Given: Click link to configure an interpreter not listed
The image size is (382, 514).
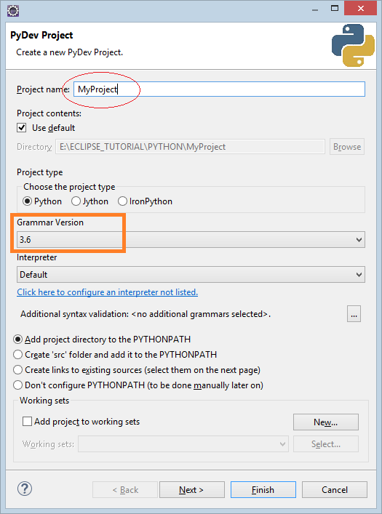Looking at the screenshot, I should click(x=107, y=292).
